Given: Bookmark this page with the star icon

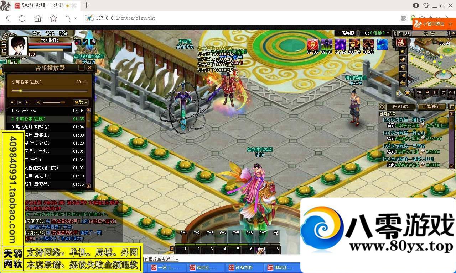Looking at the screenshot, I should point(53,18).
